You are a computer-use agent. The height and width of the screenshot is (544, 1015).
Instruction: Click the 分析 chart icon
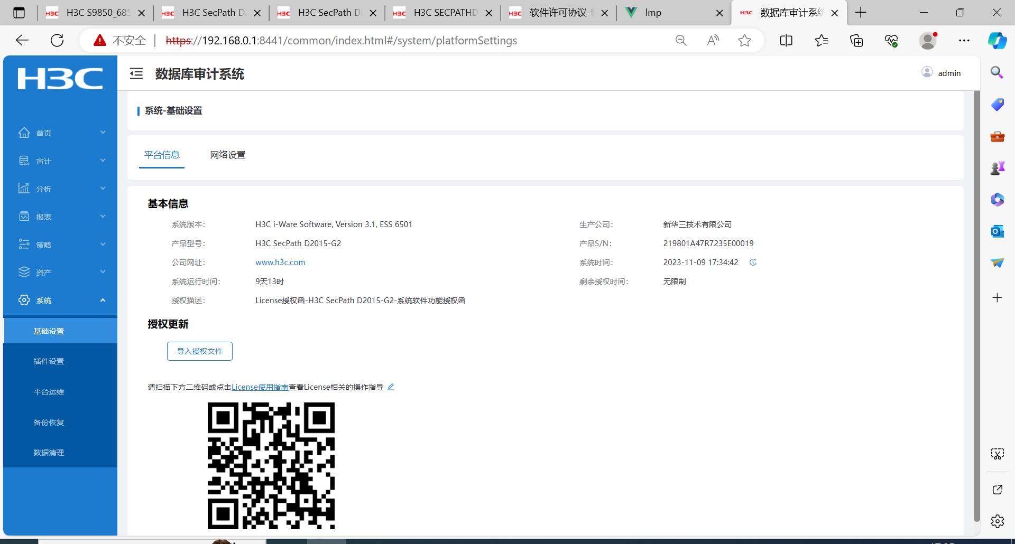tap(24, 189)
